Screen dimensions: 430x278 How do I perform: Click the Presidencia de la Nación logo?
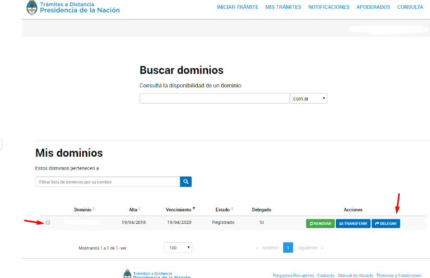tap(73, 7)
